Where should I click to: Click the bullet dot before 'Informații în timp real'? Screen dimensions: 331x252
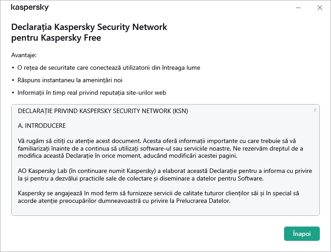(13, 93)
